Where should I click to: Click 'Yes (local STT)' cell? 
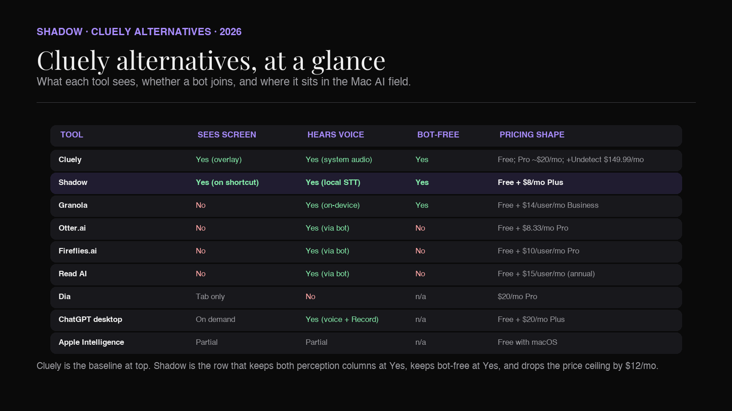(333, 183)
